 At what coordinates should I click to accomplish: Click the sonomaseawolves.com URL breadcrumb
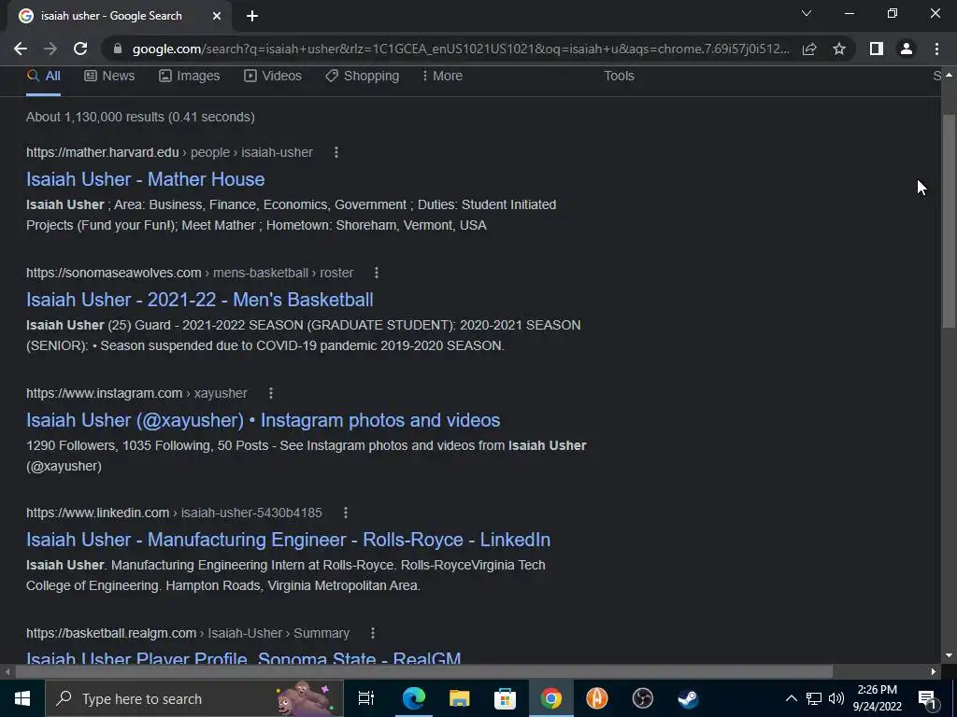[x=189, y=273]
